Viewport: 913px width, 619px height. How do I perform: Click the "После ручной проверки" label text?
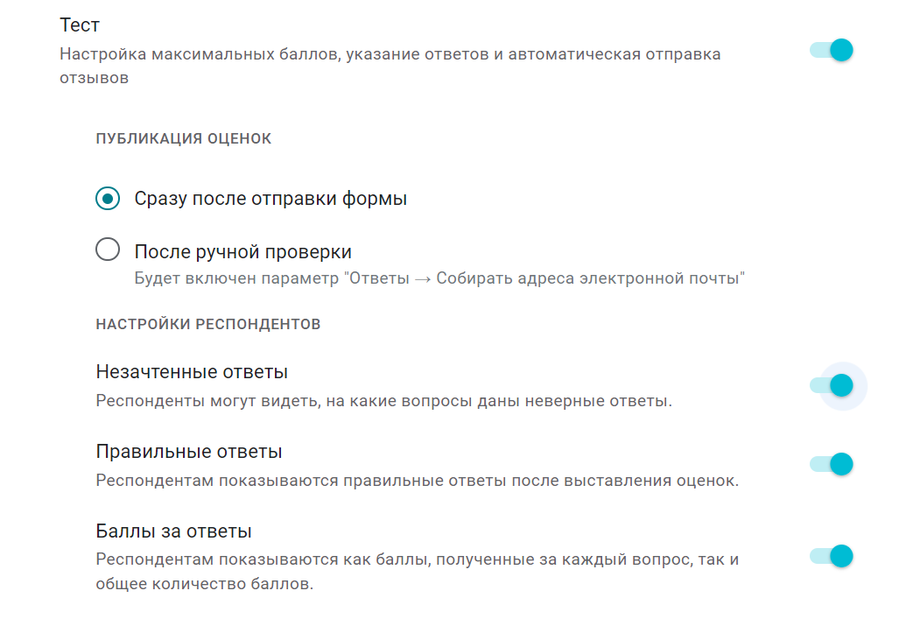coord(242,250)
